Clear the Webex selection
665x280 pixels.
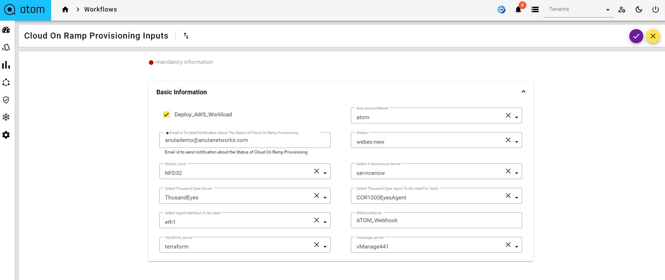(508, 140)
